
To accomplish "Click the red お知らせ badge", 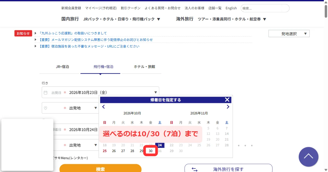I will click(23, 33).
